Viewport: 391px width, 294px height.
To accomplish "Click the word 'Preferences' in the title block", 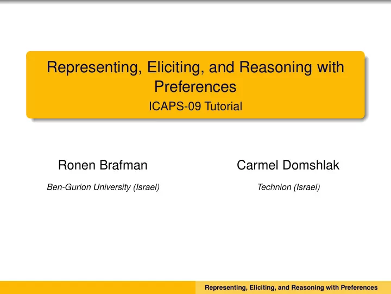I will [195, 86].
